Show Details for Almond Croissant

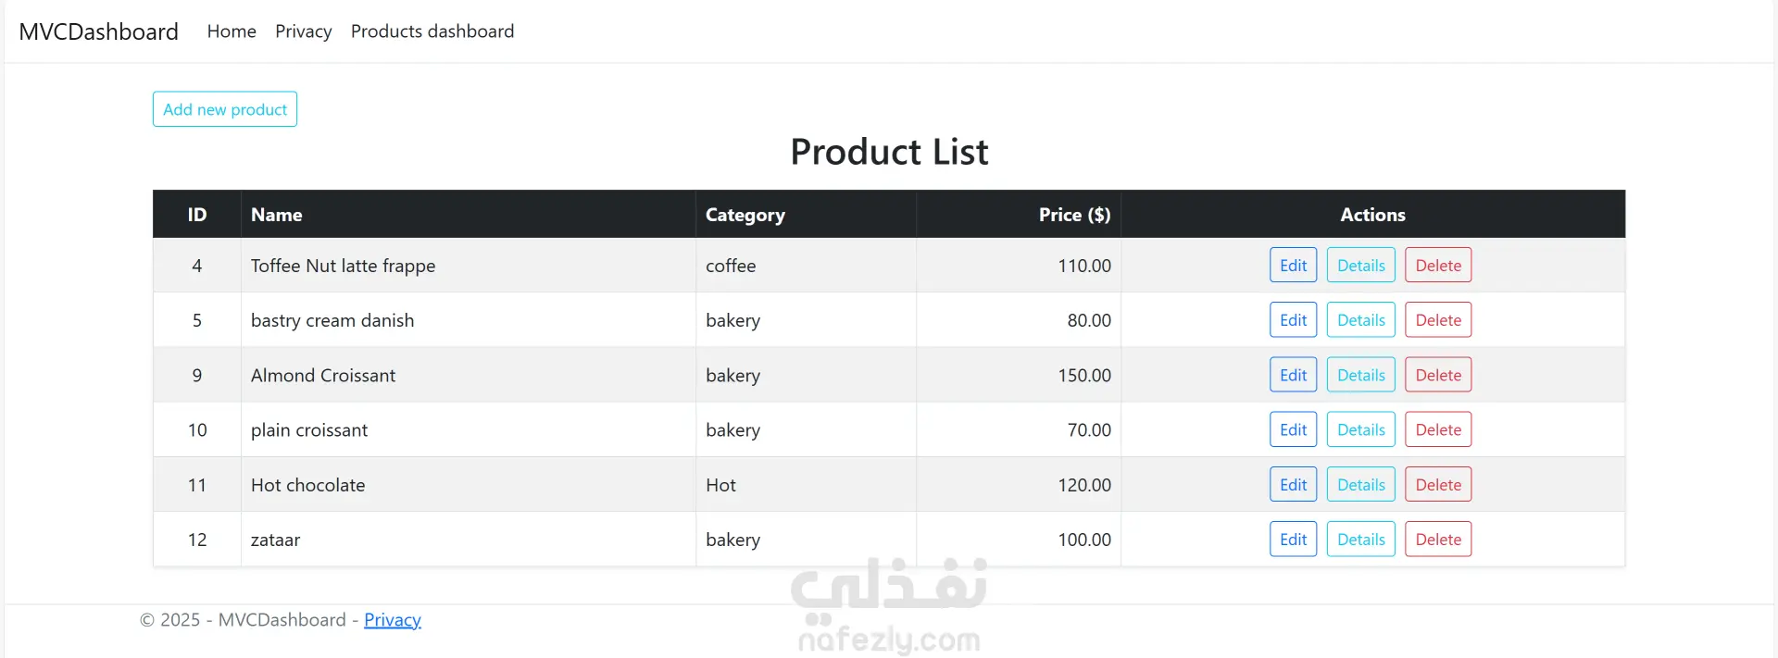[1360, 375]
